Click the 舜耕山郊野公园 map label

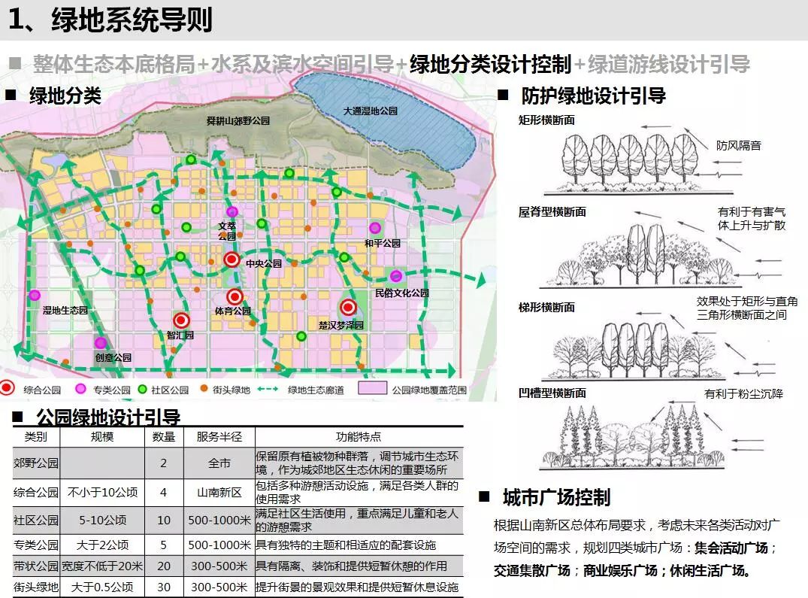click(x=238, y=120)
